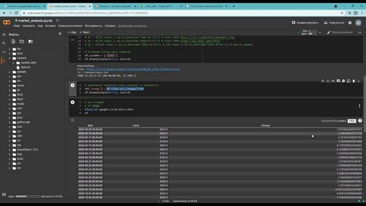
Task: Close the Files panel
Action: click(x=60, y=34)
